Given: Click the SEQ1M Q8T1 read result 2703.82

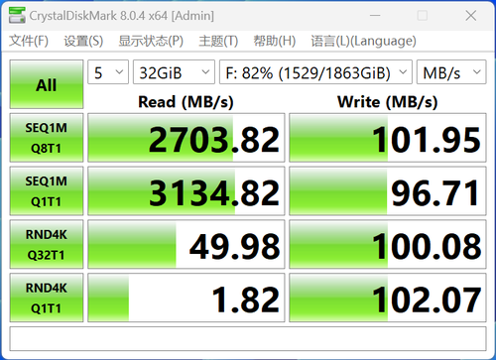Looking at the screenshot, I should click(186, 138).
